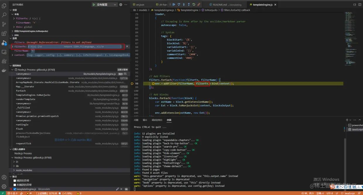Expand the context watch expression
Viewport: 363px width, 195px height.
pyautogui.click(x=12, y=55)
